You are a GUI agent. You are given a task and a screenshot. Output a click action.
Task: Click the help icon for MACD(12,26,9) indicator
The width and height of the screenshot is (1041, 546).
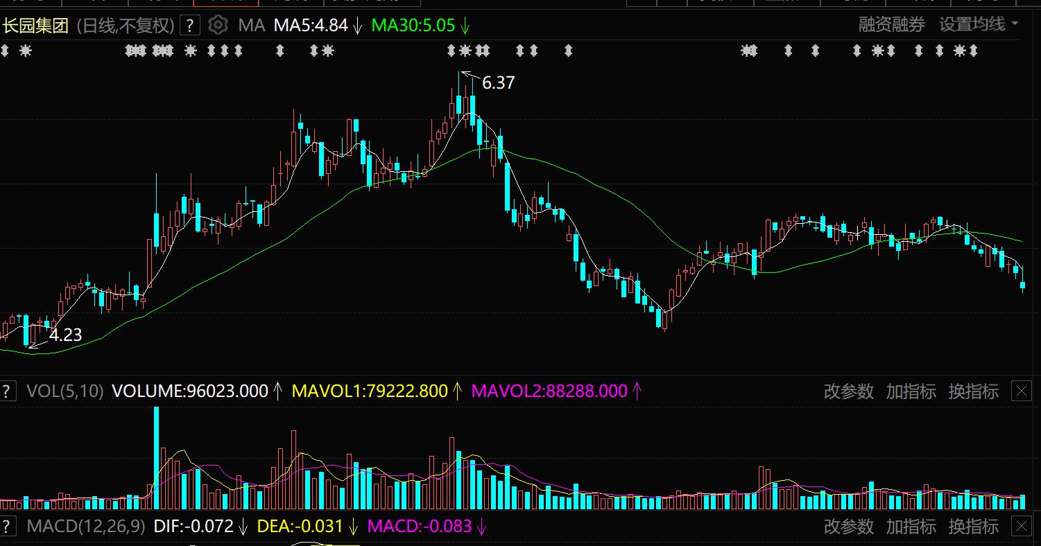tap(8, 526)
